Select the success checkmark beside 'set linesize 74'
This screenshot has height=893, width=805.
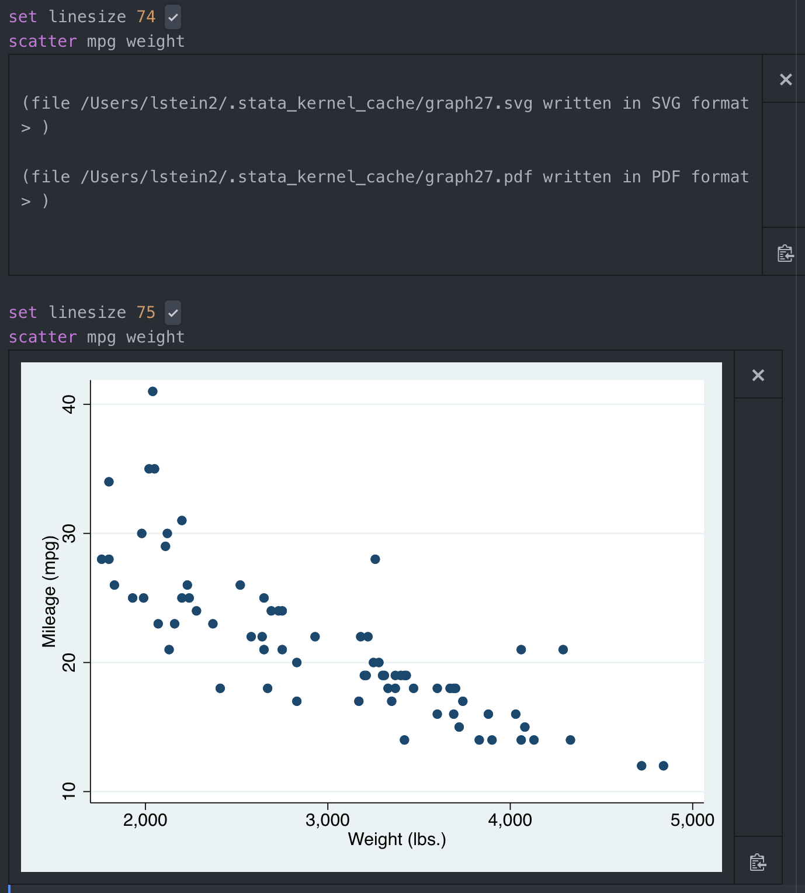pos(172,17)
